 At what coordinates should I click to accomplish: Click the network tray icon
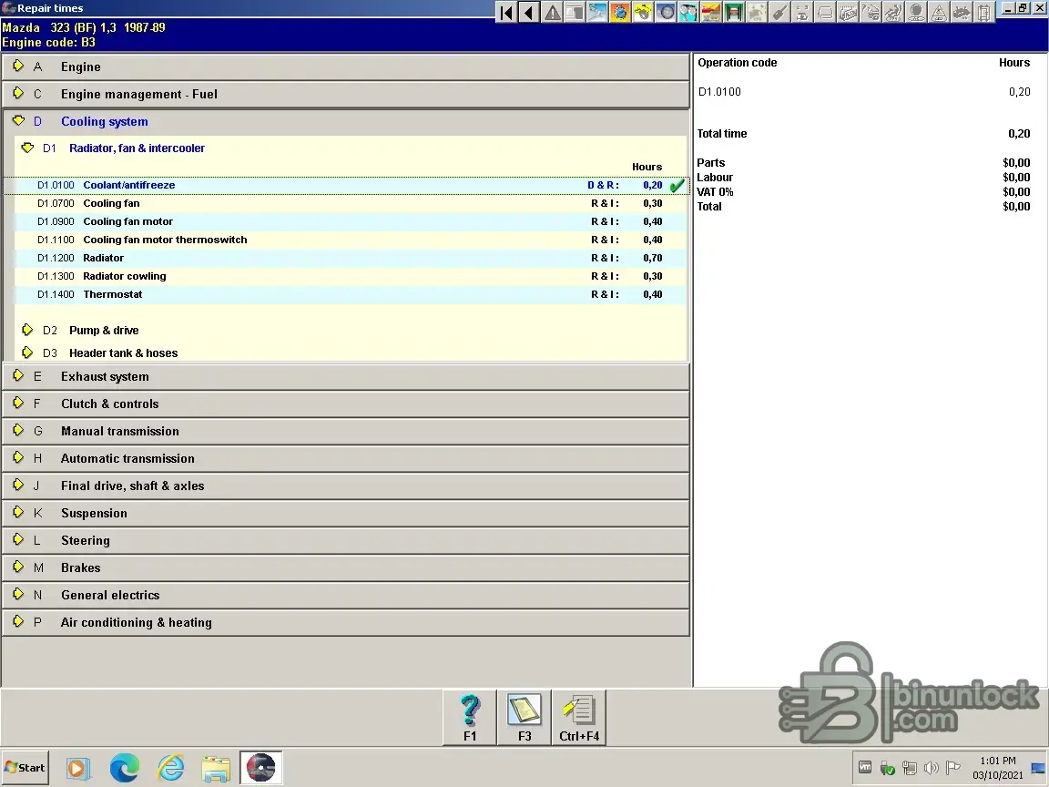coord(909,768)
